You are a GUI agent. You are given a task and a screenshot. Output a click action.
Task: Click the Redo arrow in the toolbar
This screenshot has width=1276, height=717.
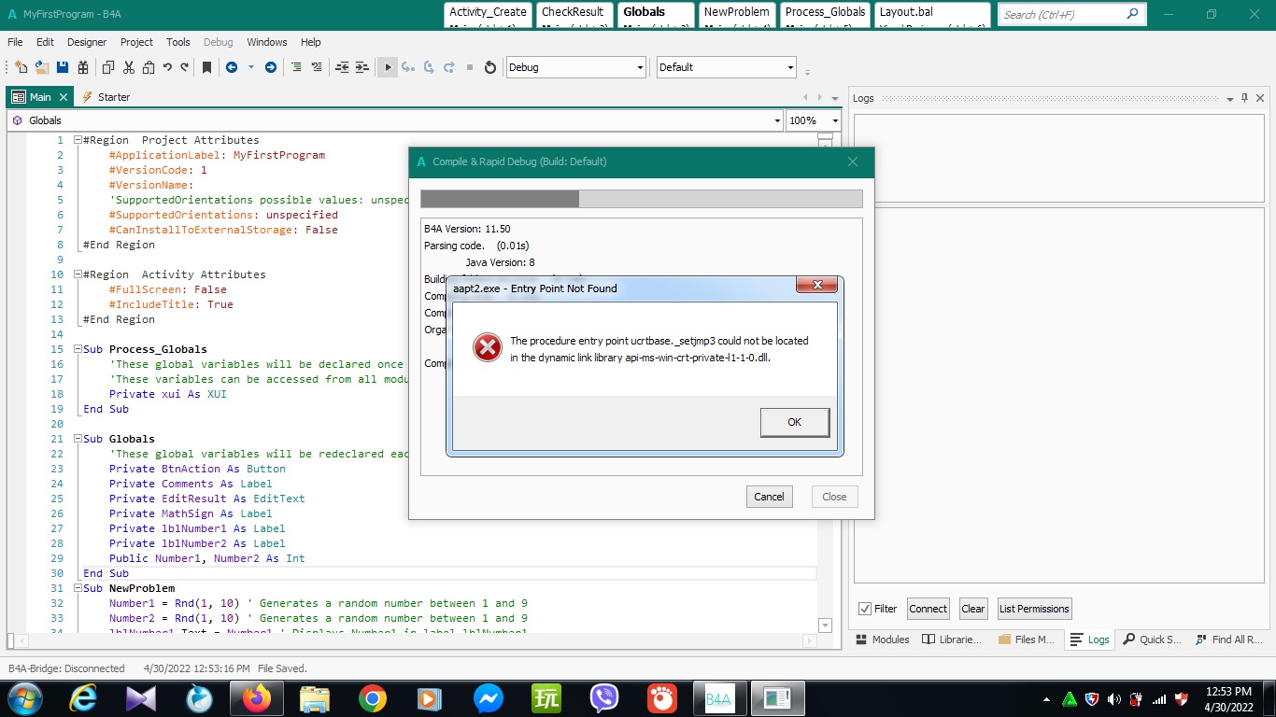(185, 67)
